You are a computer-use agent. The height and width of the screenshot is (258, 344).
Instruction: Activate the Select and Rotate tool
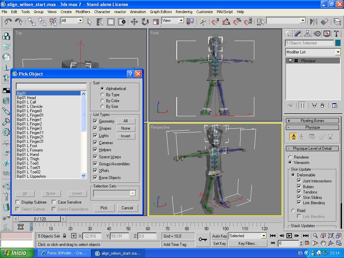(x=145, y=22)
